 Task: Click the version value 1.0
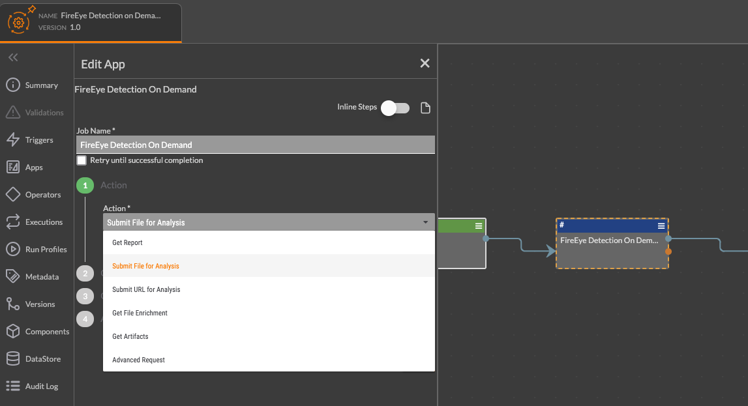76,27
